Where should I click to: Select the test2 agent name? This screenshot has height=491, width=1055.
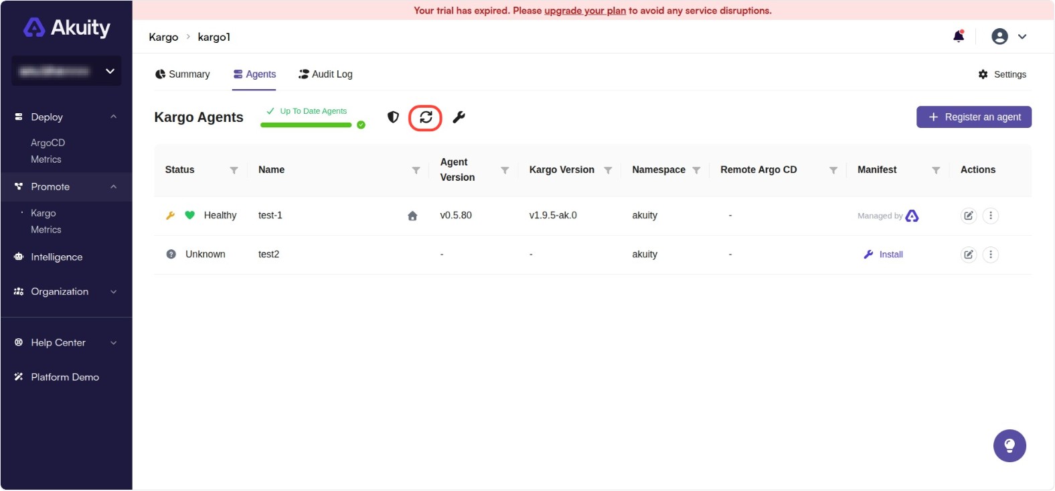269,255
